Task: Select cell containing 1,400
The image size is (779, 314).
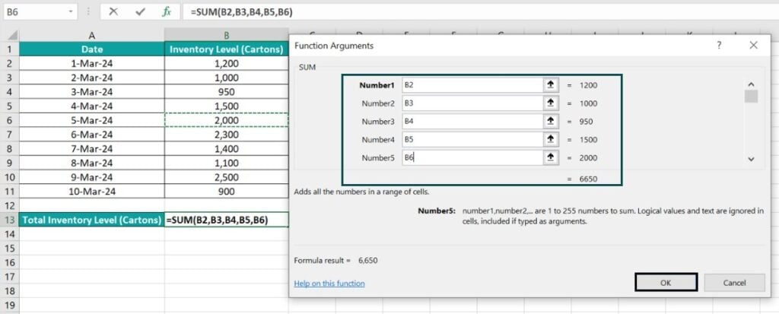Action: point(227,148)
